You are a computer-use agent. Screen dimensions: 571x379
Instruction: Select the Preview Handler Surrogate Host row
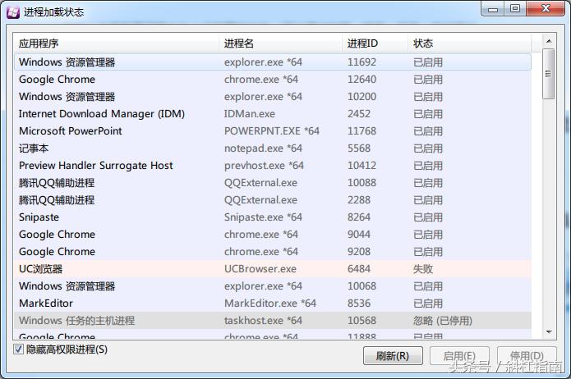click(273, 166)
